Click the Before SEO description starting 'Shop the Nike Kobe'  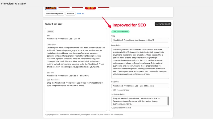pos(75,84)
